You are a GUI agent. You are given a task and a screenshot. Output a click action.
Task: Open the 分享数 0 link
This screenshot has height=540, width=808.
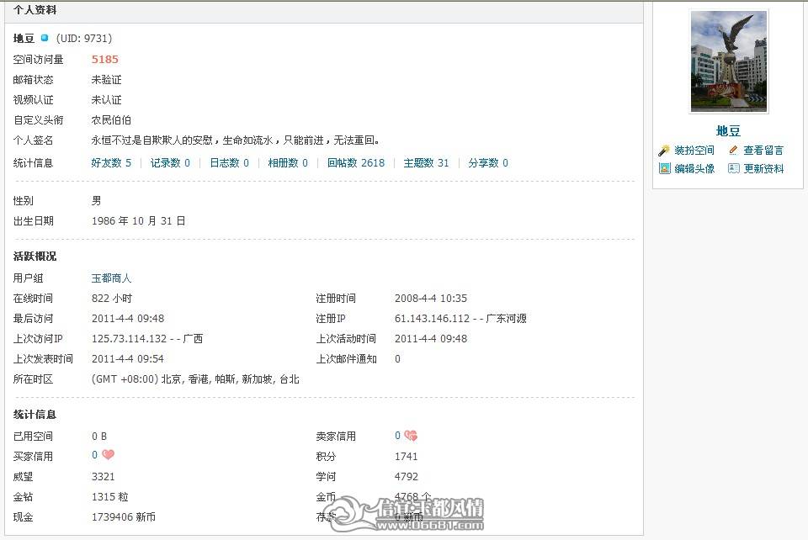coord(488,162)
